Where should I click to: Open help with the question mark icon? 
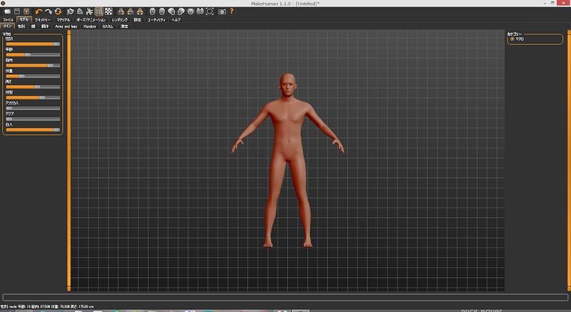pos(231,11)
